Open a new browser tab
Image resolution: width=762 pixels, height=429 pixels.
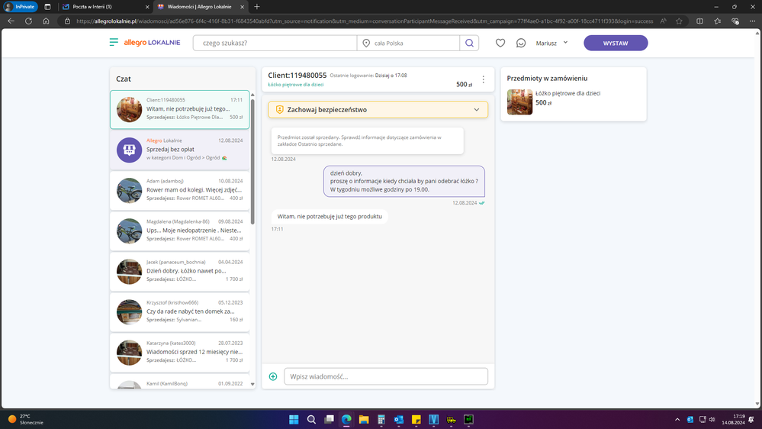[x=257, y=7]
